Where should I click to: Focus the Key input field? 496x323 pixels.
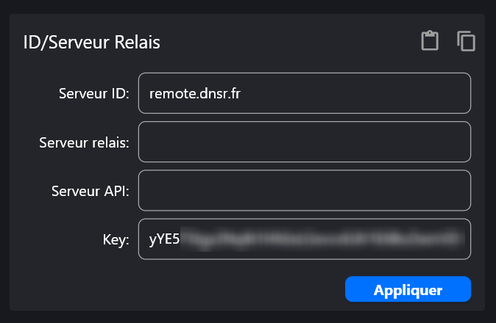pyautogui.click(x=305, y=239)
